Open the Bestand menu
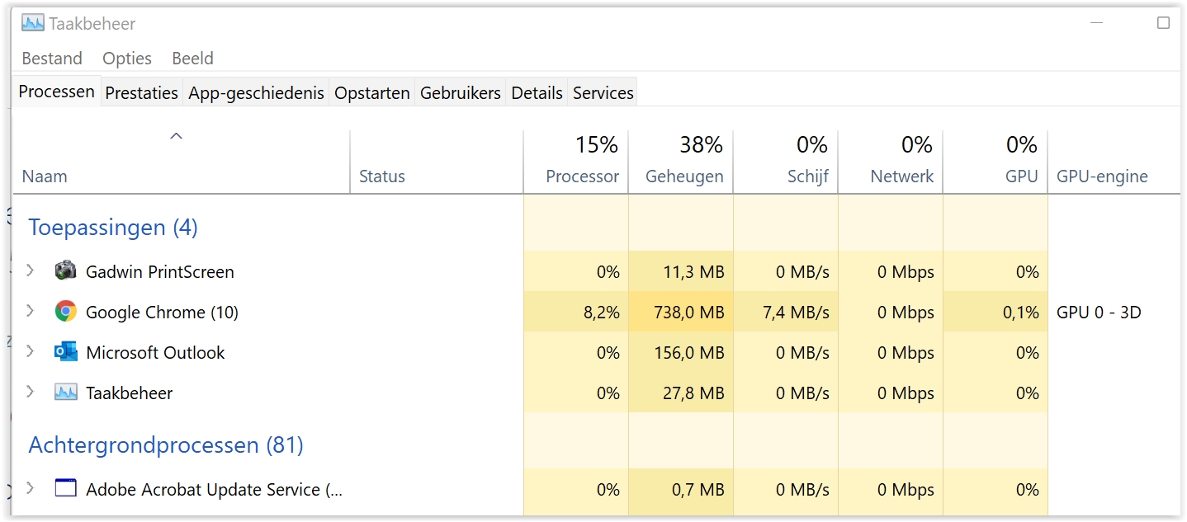This screenshot has height=522, width=1187. (x=52, y=59)
